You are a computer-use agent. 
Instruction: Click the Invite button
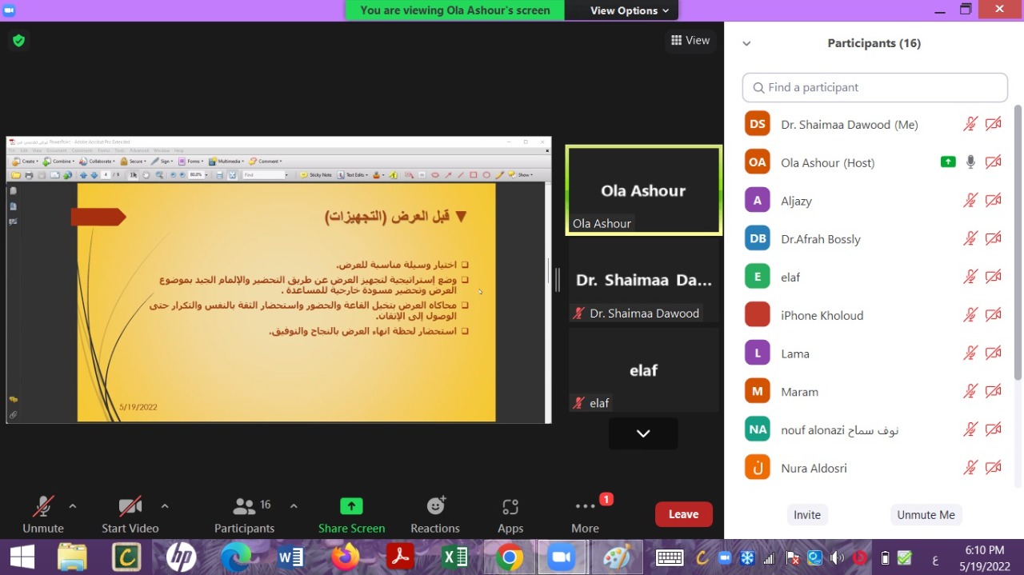coord(806,515)
